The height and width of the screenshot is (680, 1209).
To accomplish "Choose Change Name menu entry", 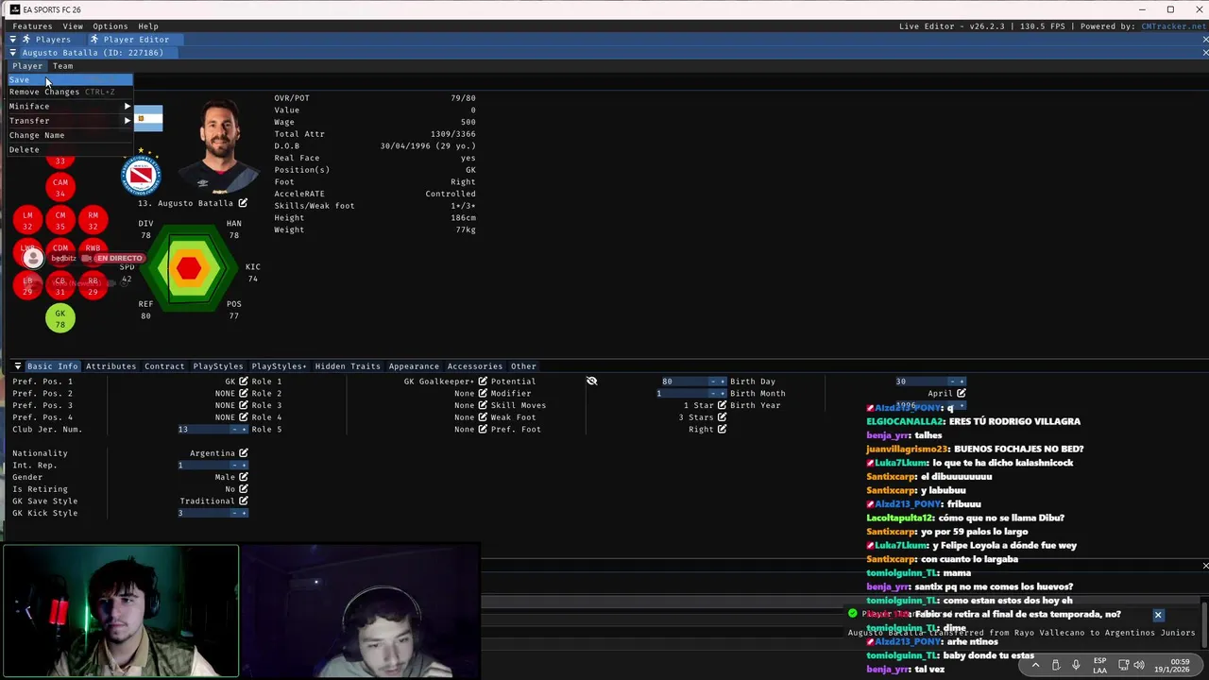I will (x=70, y=135).
